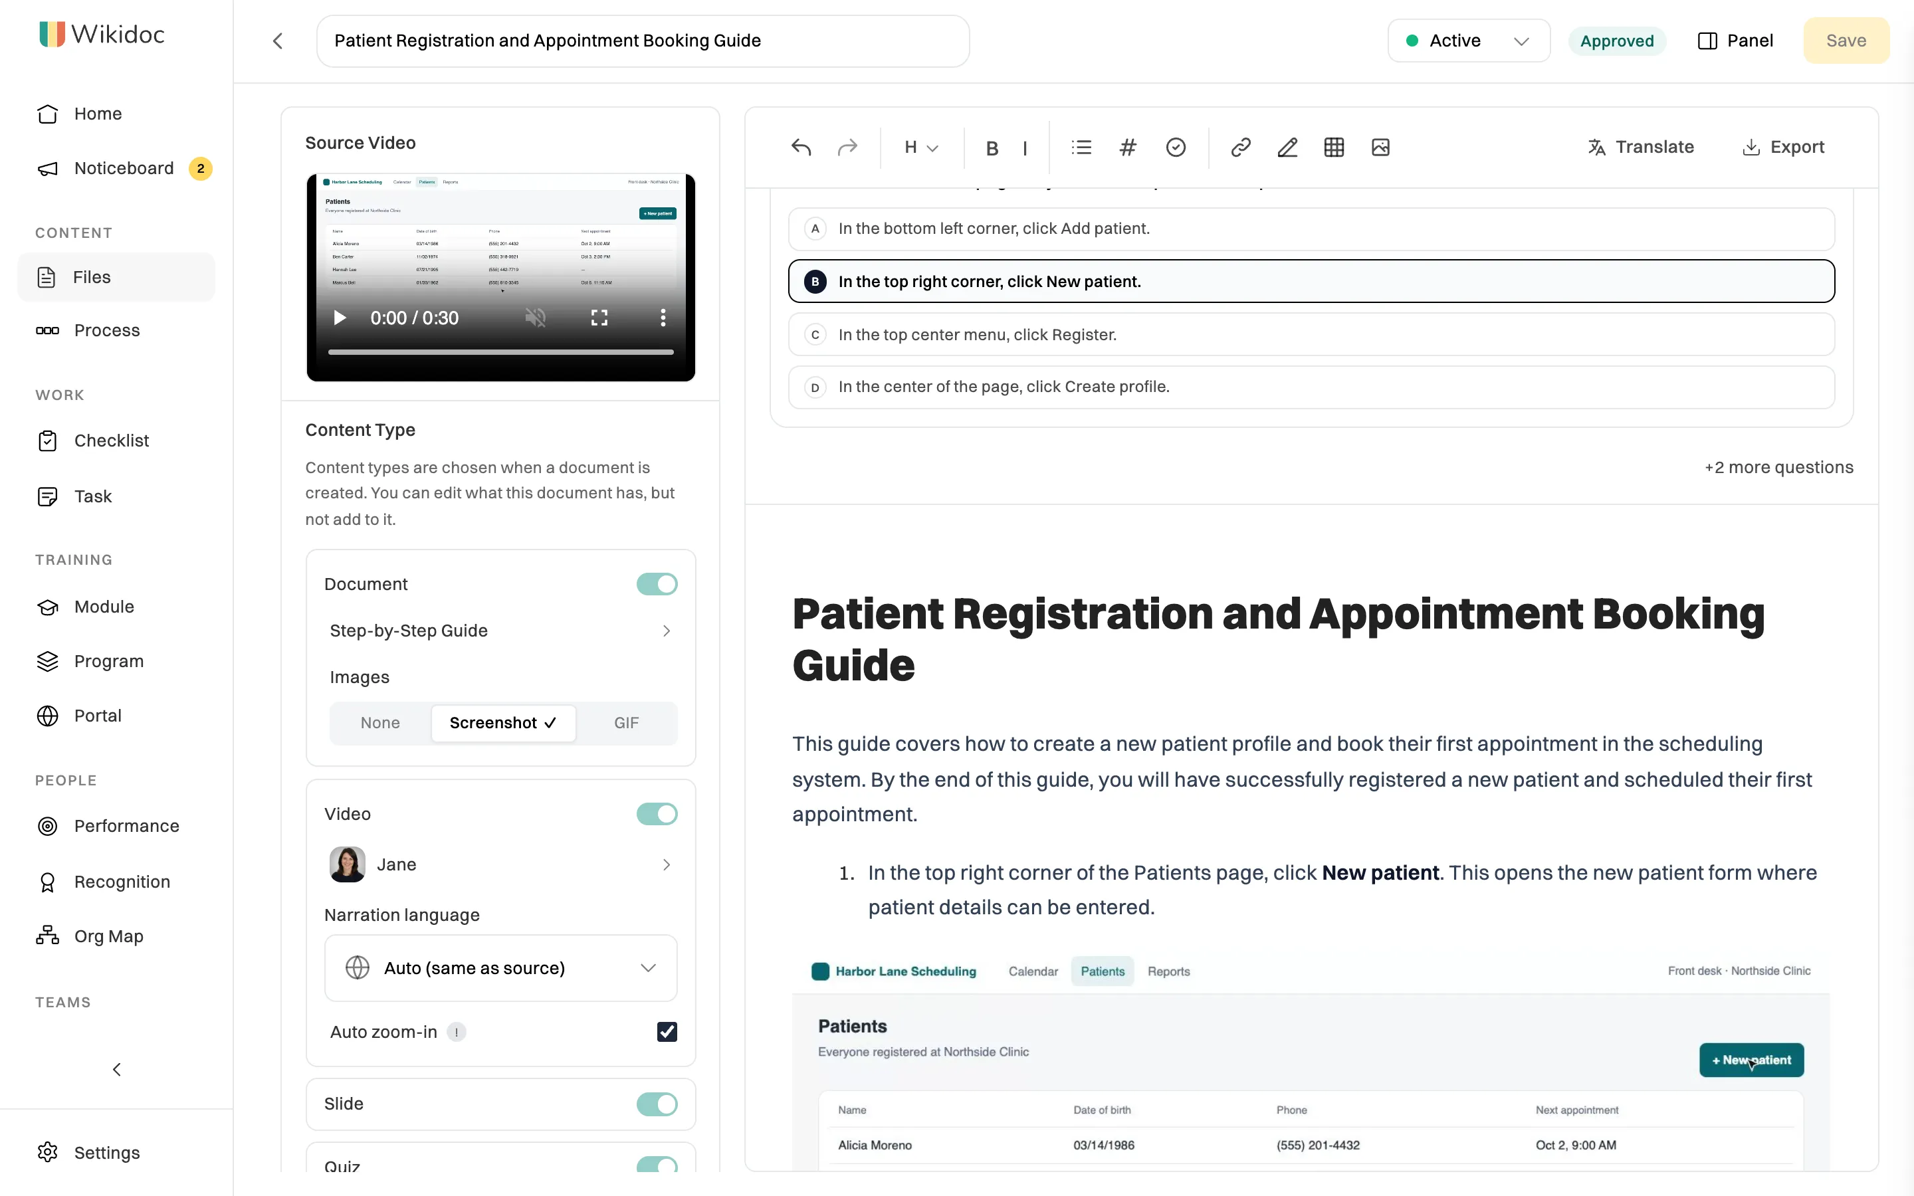Choose quiz answer C Register
Viewport: 1914px width, 1196px height.
pyautogui.click(x=1311, y=335)
